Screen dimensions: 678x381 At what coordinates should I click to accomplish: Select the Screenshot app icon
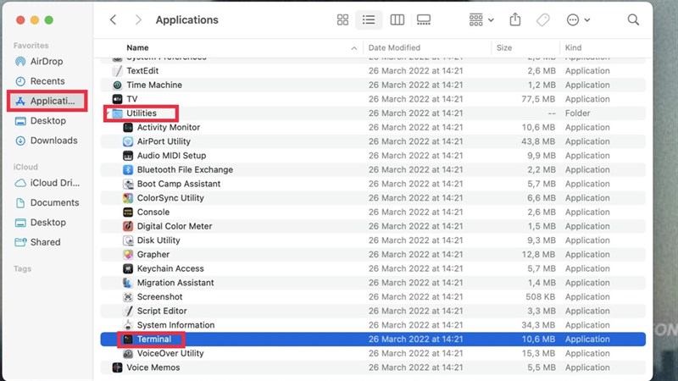[x=128, y=297]
